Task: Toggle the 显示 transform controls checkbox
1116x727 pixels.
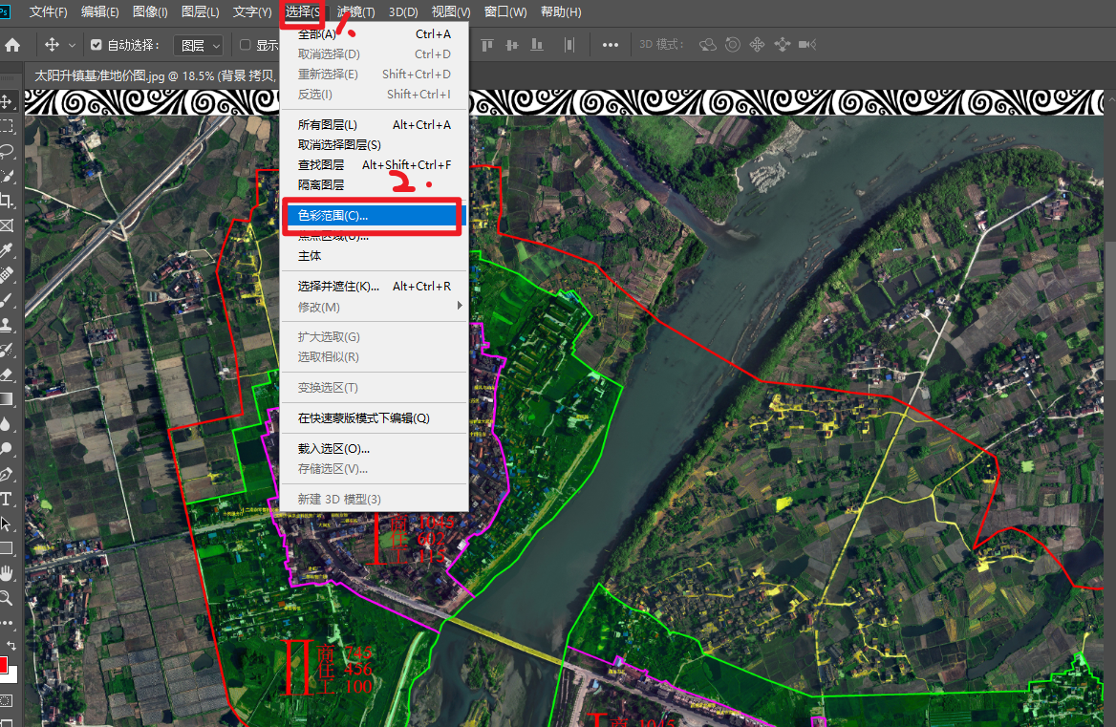Action: coord(245,45)
